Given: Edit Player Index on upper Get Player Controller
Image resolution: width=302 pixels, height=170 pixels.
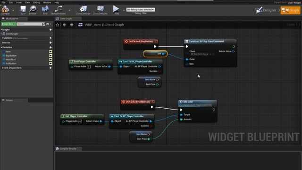Looking at the screenshot, I should point(89,67).
